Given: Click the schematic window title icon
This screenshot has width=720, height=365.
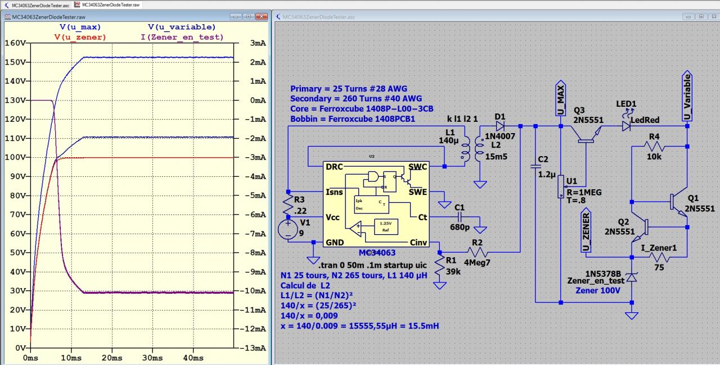Looking at the screenshot, I should pyautogui.click(x=279, y=17).
